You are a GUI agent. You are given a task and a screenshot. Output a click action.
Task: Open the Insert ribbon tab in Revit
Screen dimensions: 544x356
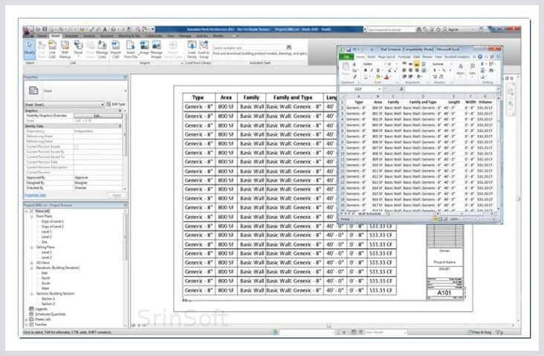point(56,36)
